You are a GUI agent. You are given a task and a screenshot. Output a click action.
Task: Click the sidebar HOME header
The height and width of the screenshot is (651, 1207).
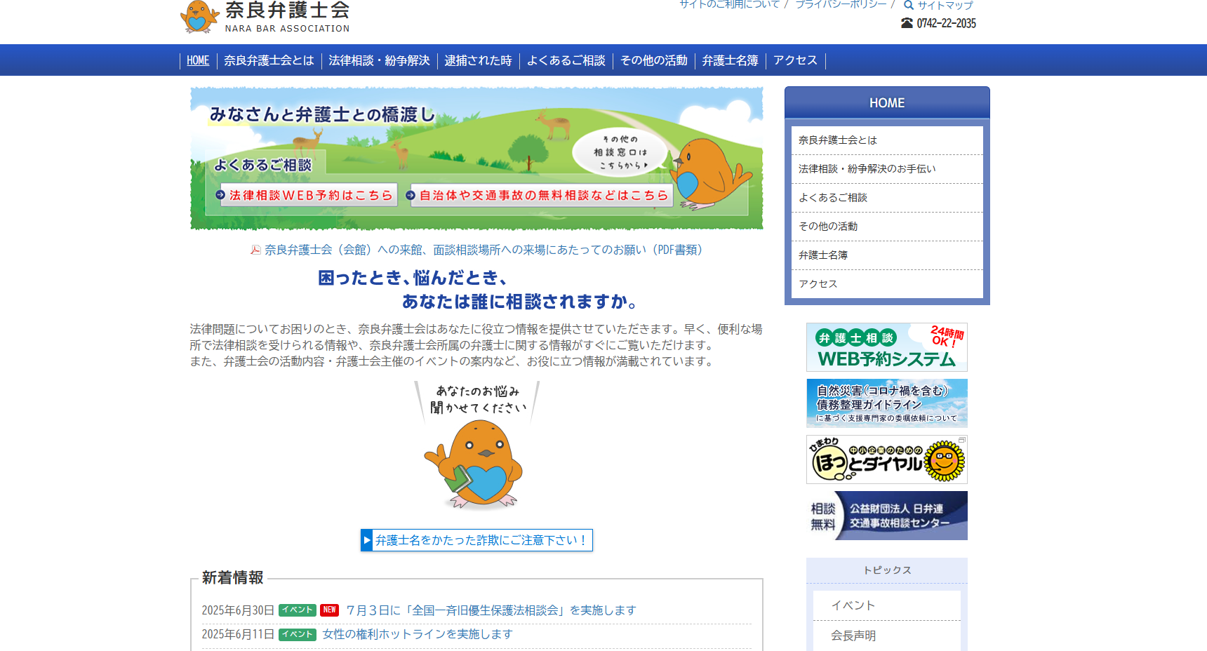pyautogui.click(x=887, y=103)
